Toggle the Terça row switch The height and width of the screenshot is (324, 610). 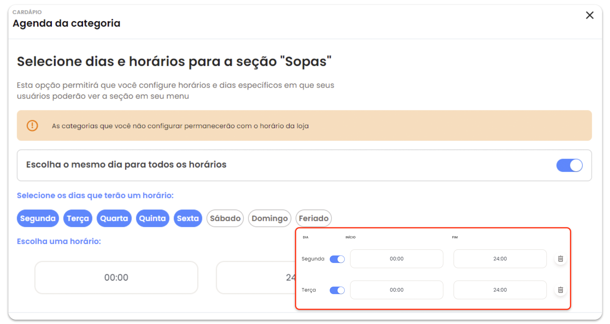coord(337,290)
